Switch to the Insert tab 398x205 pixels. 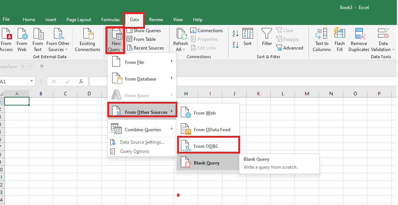pos(51,20)
